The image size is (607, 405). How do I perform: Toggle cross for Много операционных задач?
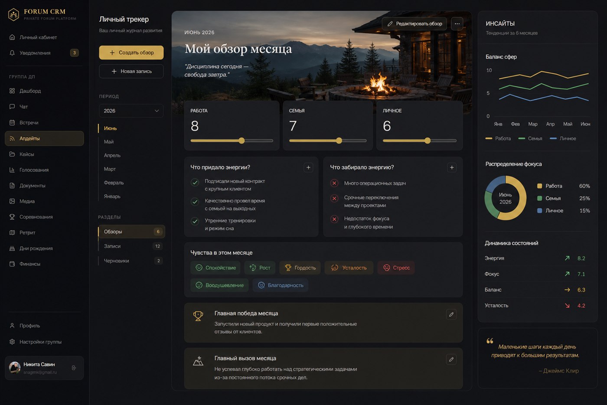pos(334,183)
